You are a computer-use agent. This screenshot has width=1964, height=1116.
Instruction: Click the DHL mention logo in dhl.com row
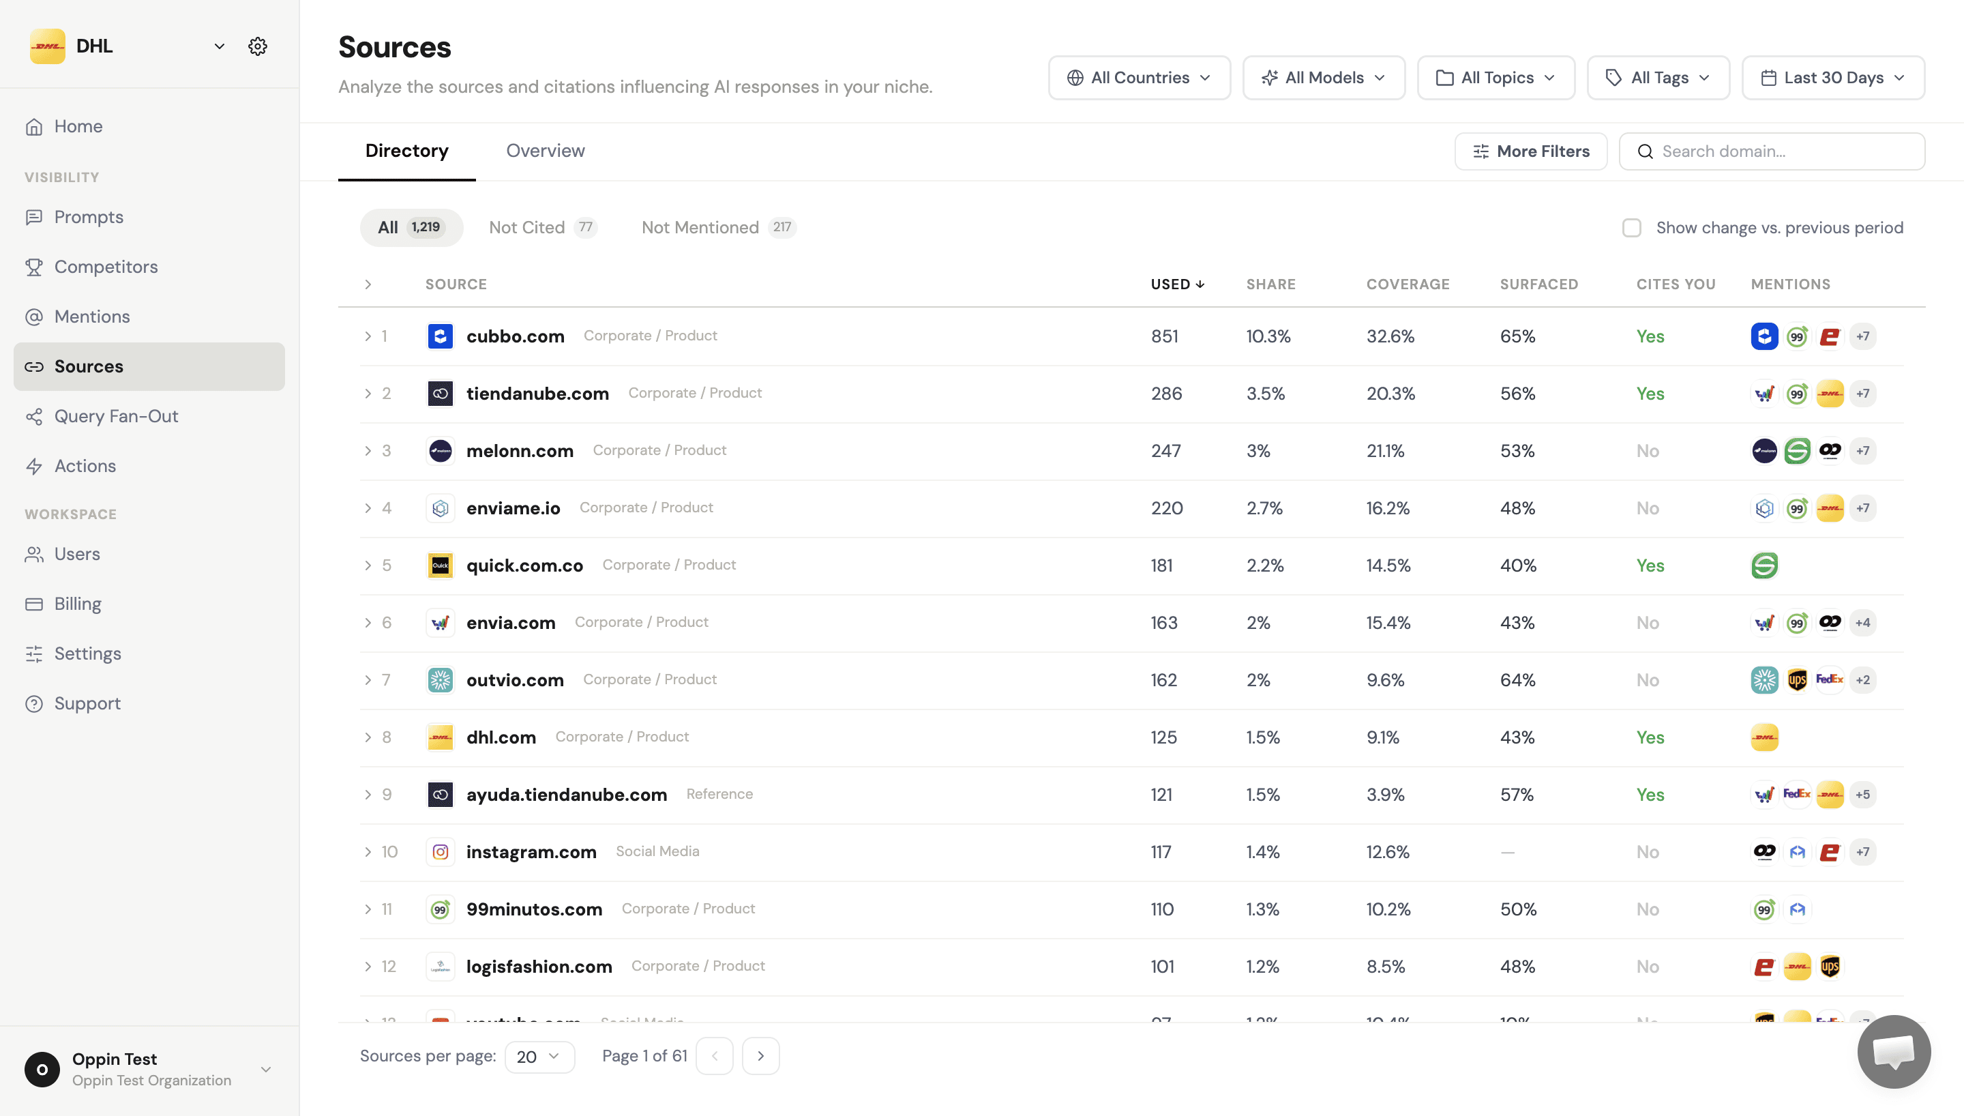(x=1764, y=737)
